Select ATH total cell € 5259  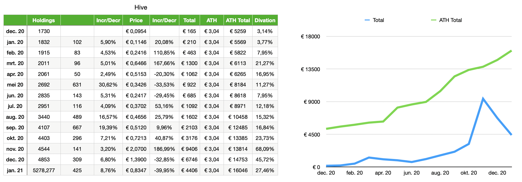point(238,31)
